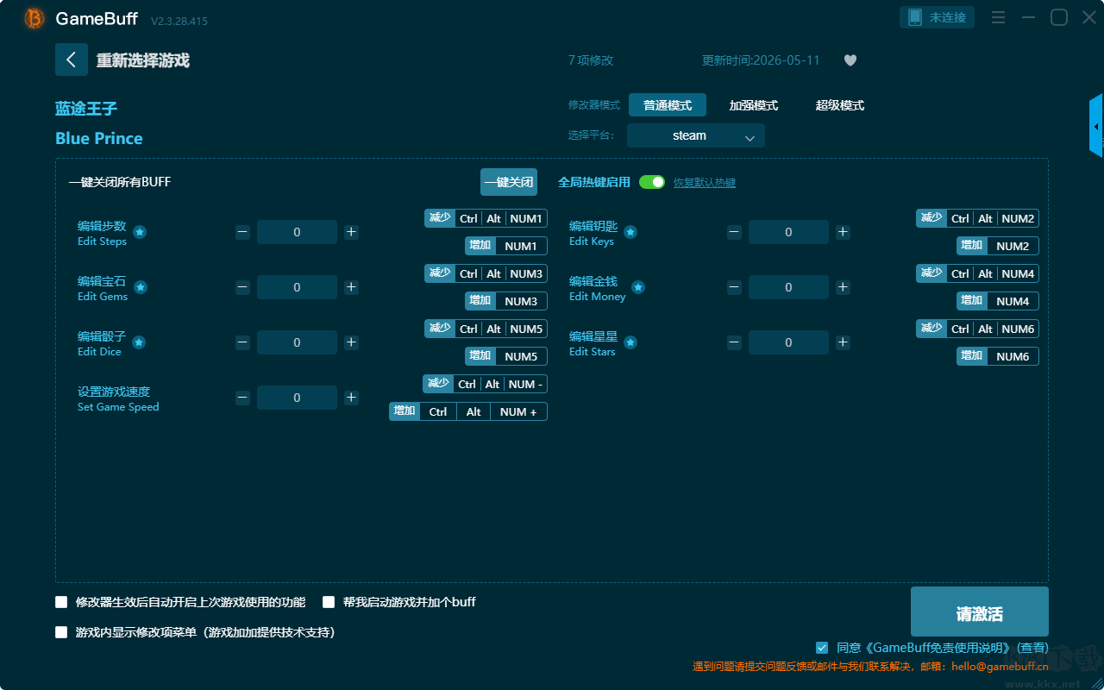Click the Set Game Speed value field
Image resolution: width=1104 pixels, height=690 pixels.
297,398
